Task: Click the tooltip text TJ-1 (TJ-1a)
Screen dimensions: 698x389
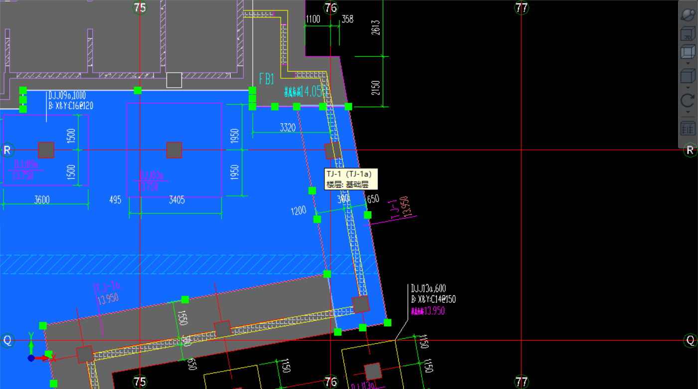Action: [349, 174]
